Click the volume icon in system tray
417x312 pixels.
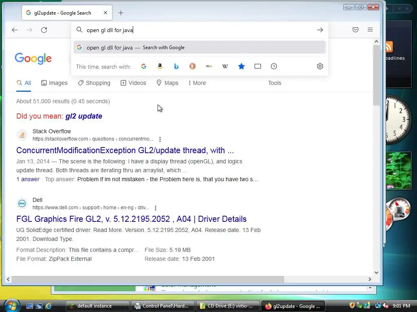[386, 306]
